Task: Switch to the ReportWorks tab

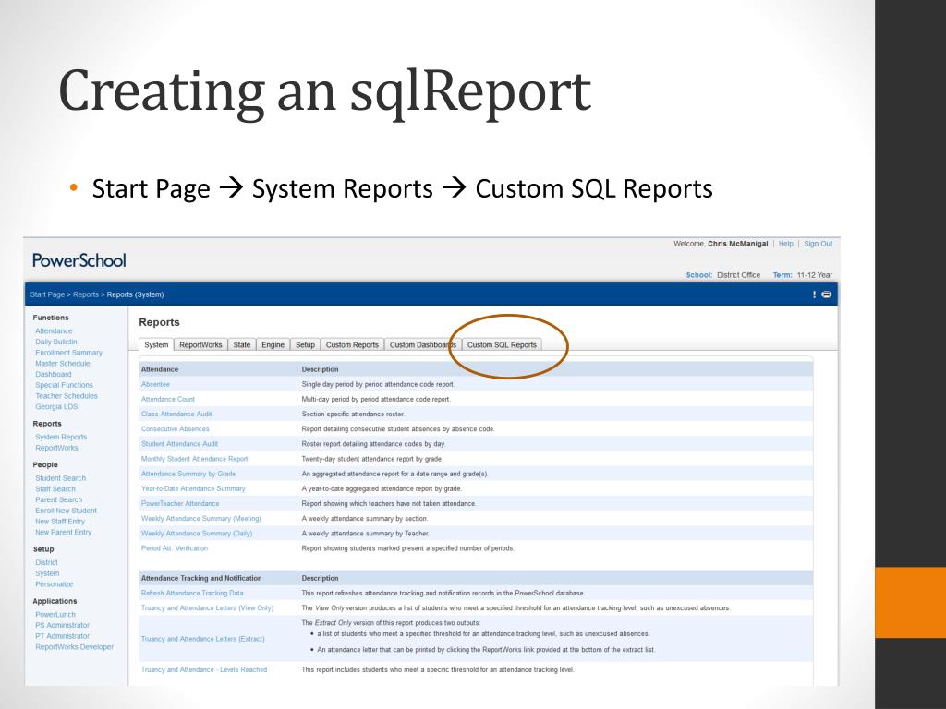Action: (200, 345)
